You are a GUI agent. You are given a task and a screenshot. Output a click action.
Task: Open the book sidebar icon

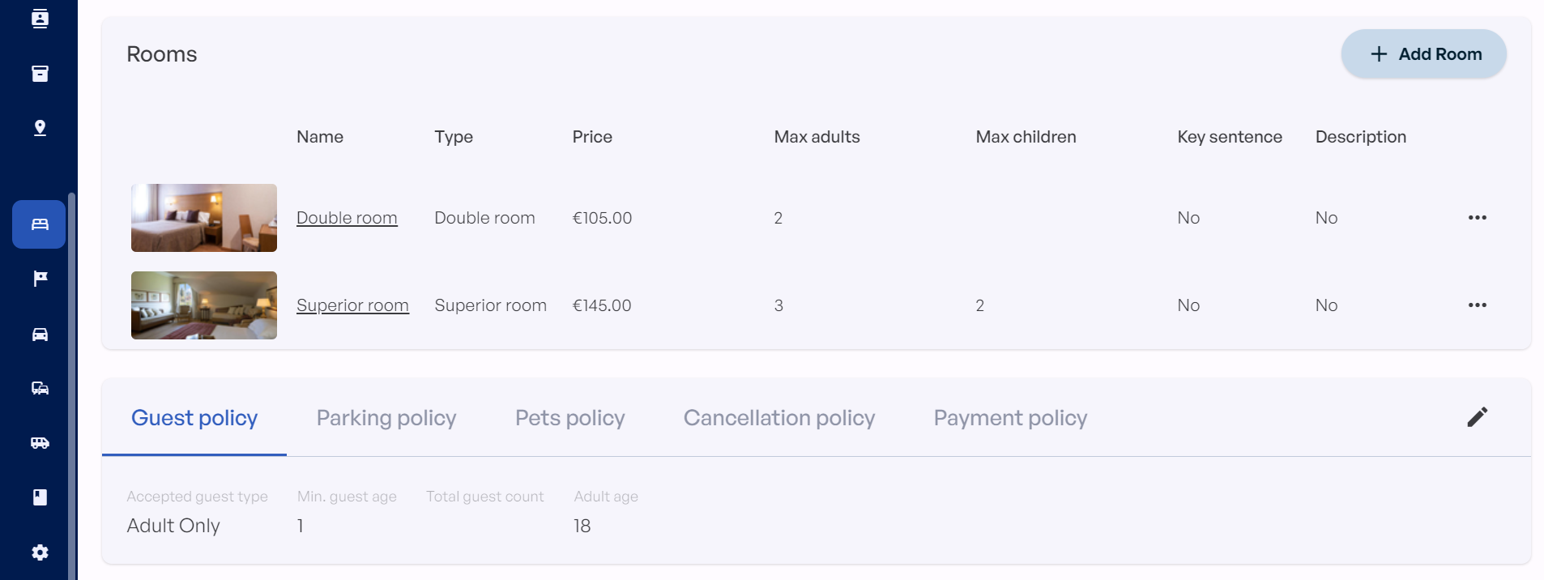pos(40,497)
